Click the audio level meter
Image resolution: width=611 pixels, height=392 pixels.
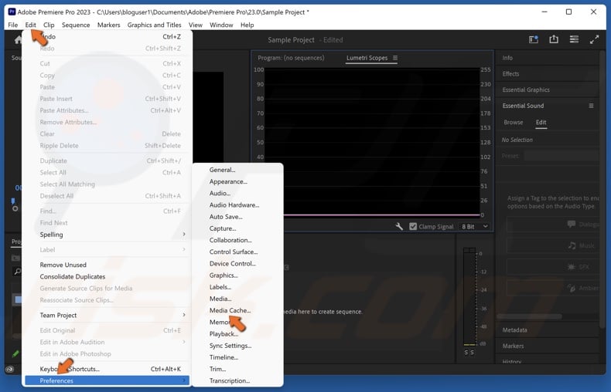click(469, 296)
